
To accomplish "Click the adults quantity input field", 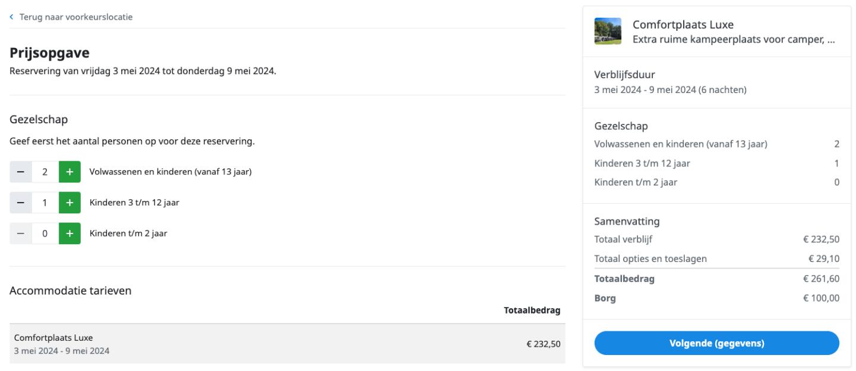I will [x=45, y=172].
